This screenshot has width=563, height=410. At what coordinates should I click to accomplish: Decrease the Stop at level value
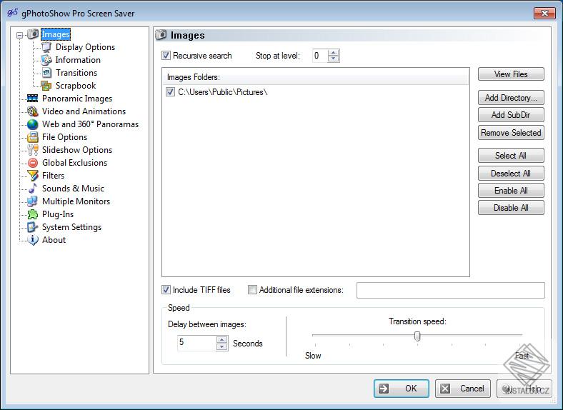(x=334, y=59)
